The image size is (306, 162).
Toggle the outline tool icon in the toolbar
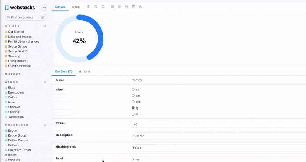pos(133,7)
